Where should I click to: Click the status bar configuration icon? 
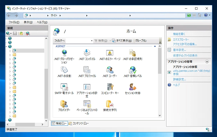click(x=207, y=129)
